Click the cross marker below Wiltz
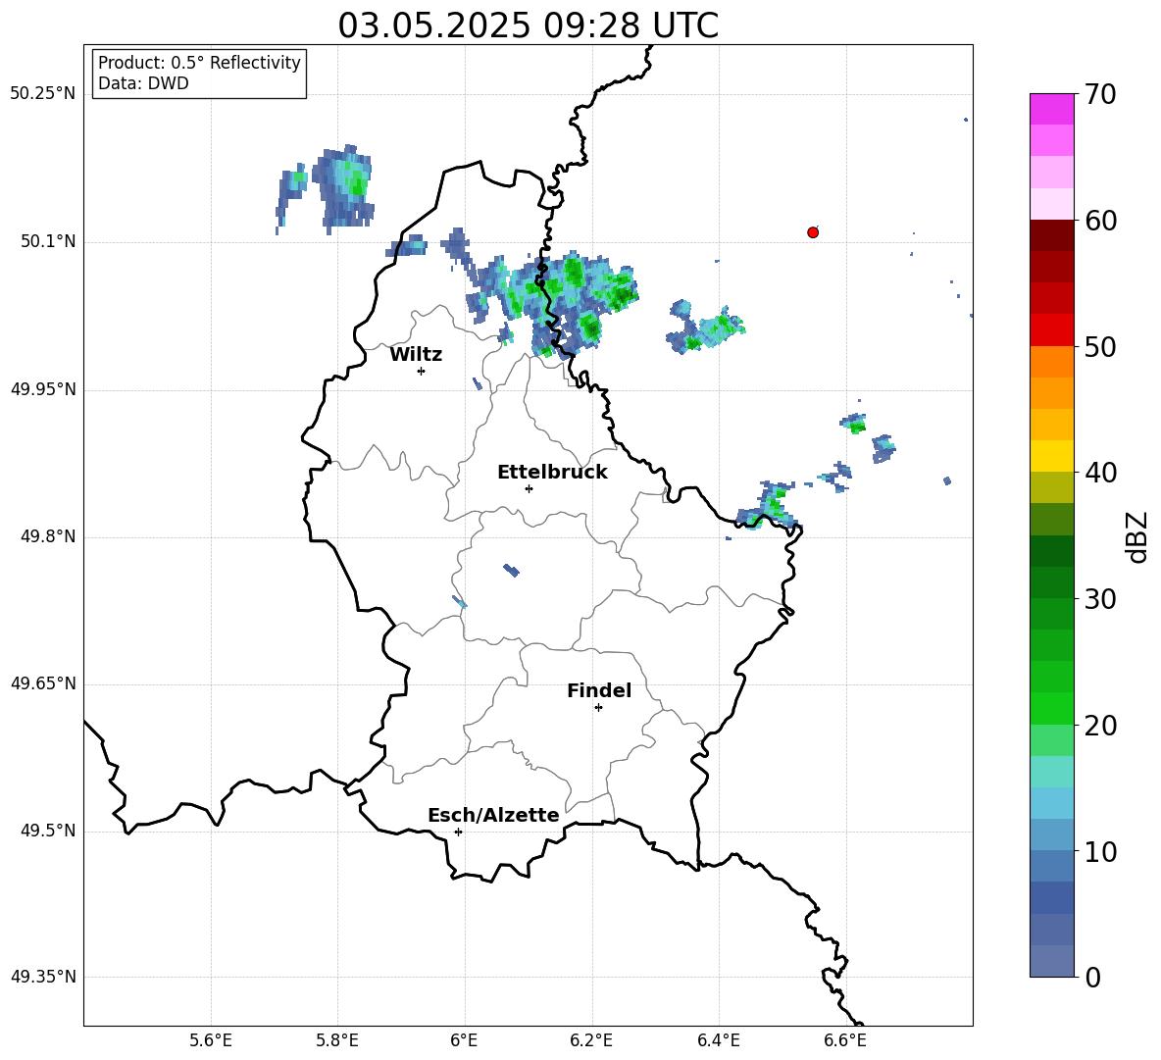The image size is (1161, 1060). (x=422, y=371)
